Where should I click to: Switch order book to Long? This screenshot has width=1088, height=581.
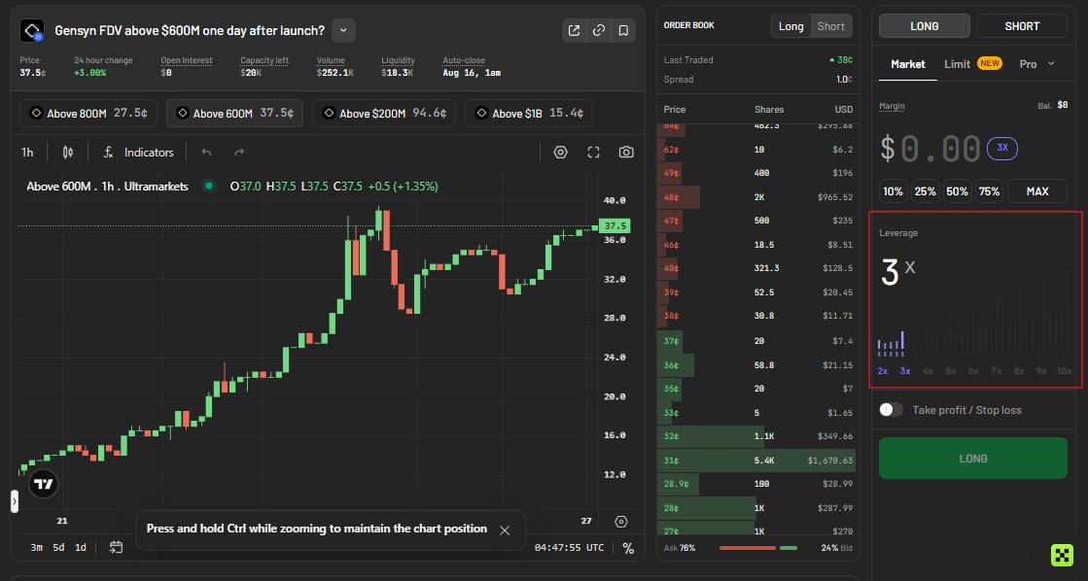point(791,26)
